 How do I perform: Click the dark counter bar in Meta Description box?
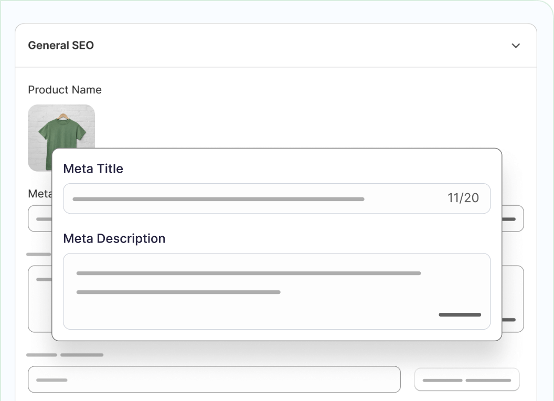point(460,315)
